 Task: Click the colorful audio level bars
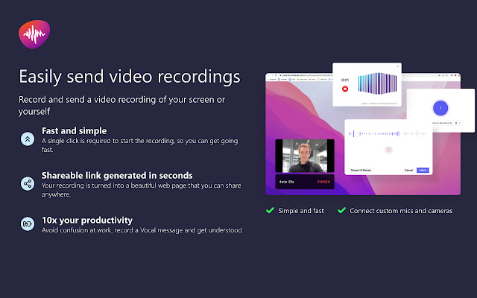coord(377,83)
